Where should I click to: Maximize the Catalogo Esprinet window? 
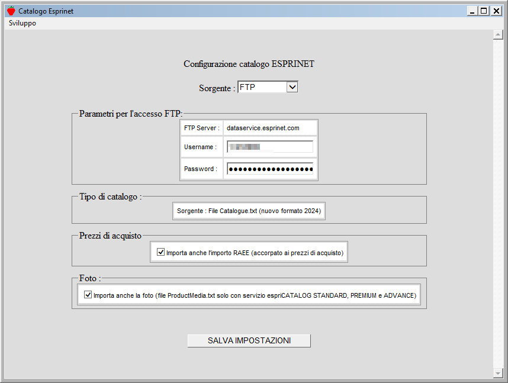click(x=484, y=11)
